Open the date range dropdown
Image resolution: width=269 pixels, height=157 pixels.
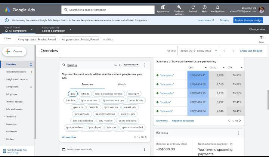(x=198, y=51)
